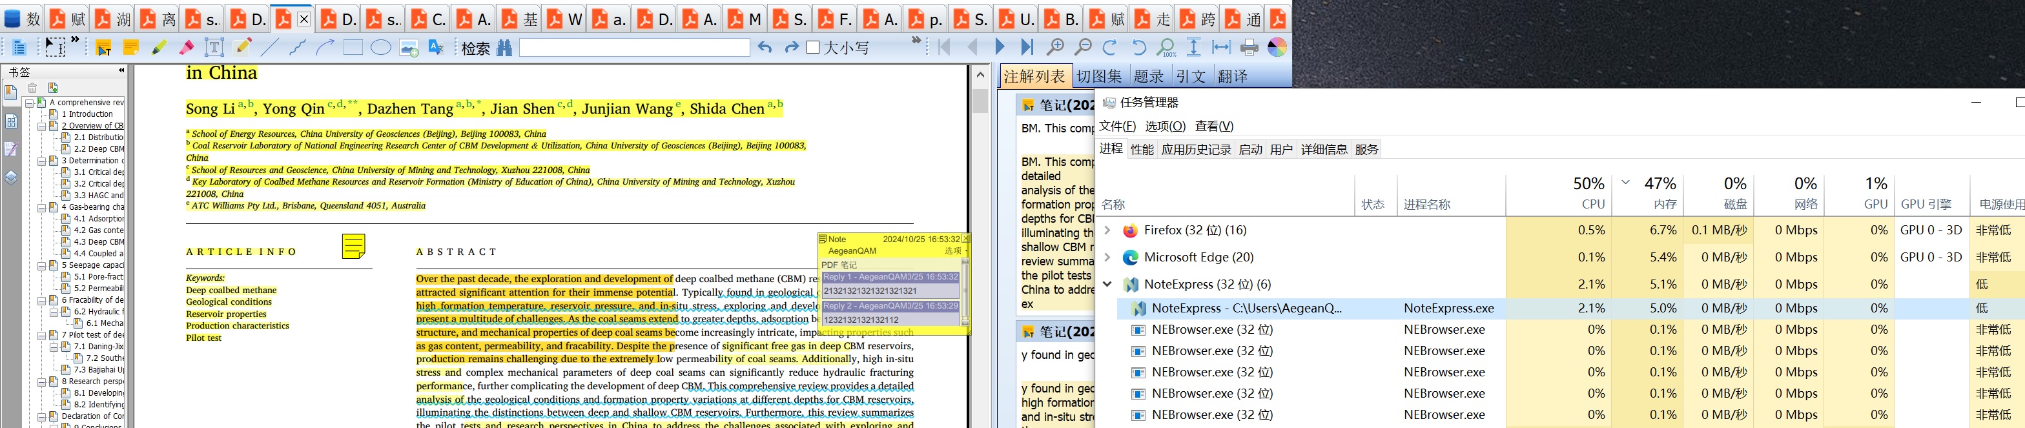Choose the curved arrow tool
The image size is (2025, 428).
click(325, 48)
